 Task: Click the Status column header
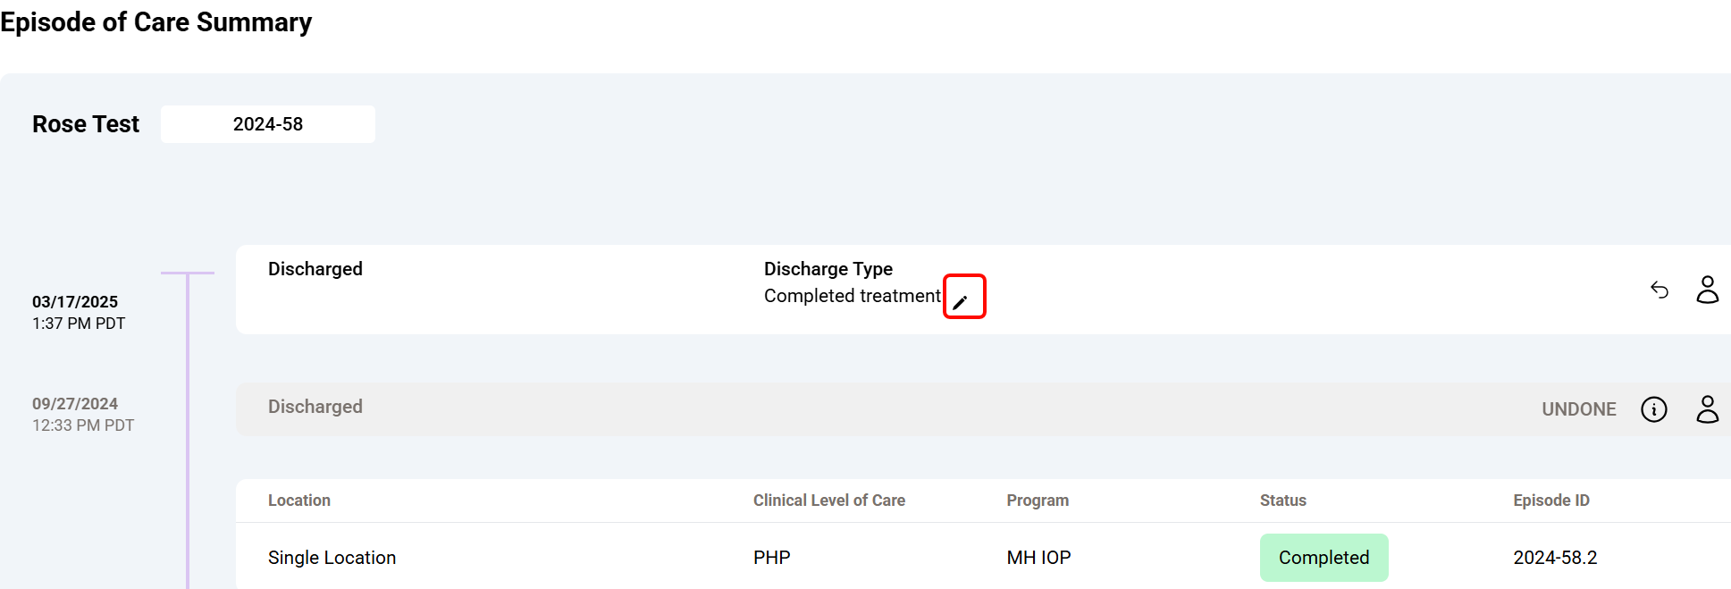point(1282,501)
